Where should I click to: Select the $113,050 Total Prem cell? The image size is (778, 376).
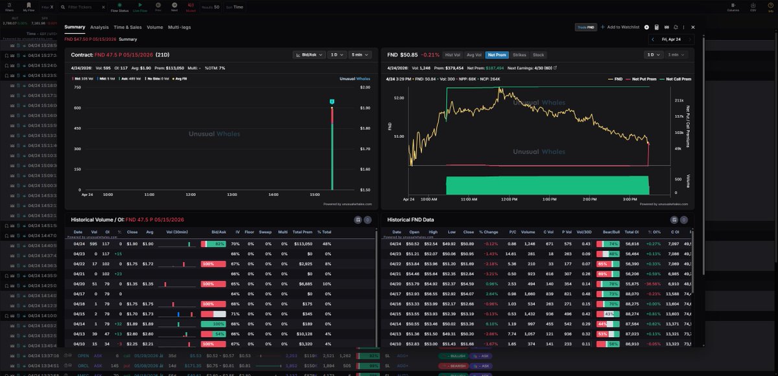point(303,244)
